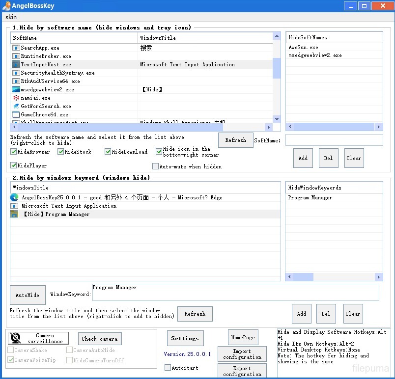
Task: Click the AutoHide button
Action: point(28,295)
